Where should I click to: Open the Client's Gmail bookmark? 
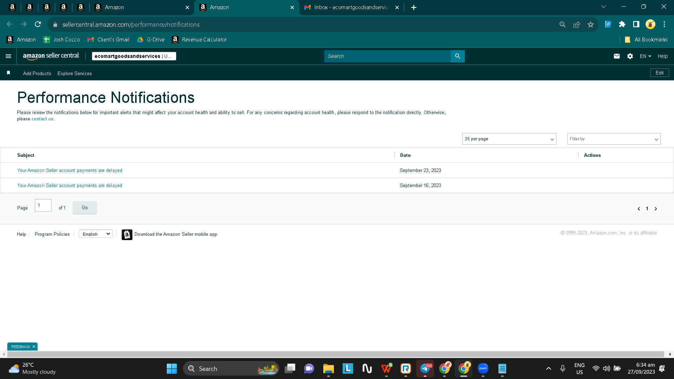point(108,40)
